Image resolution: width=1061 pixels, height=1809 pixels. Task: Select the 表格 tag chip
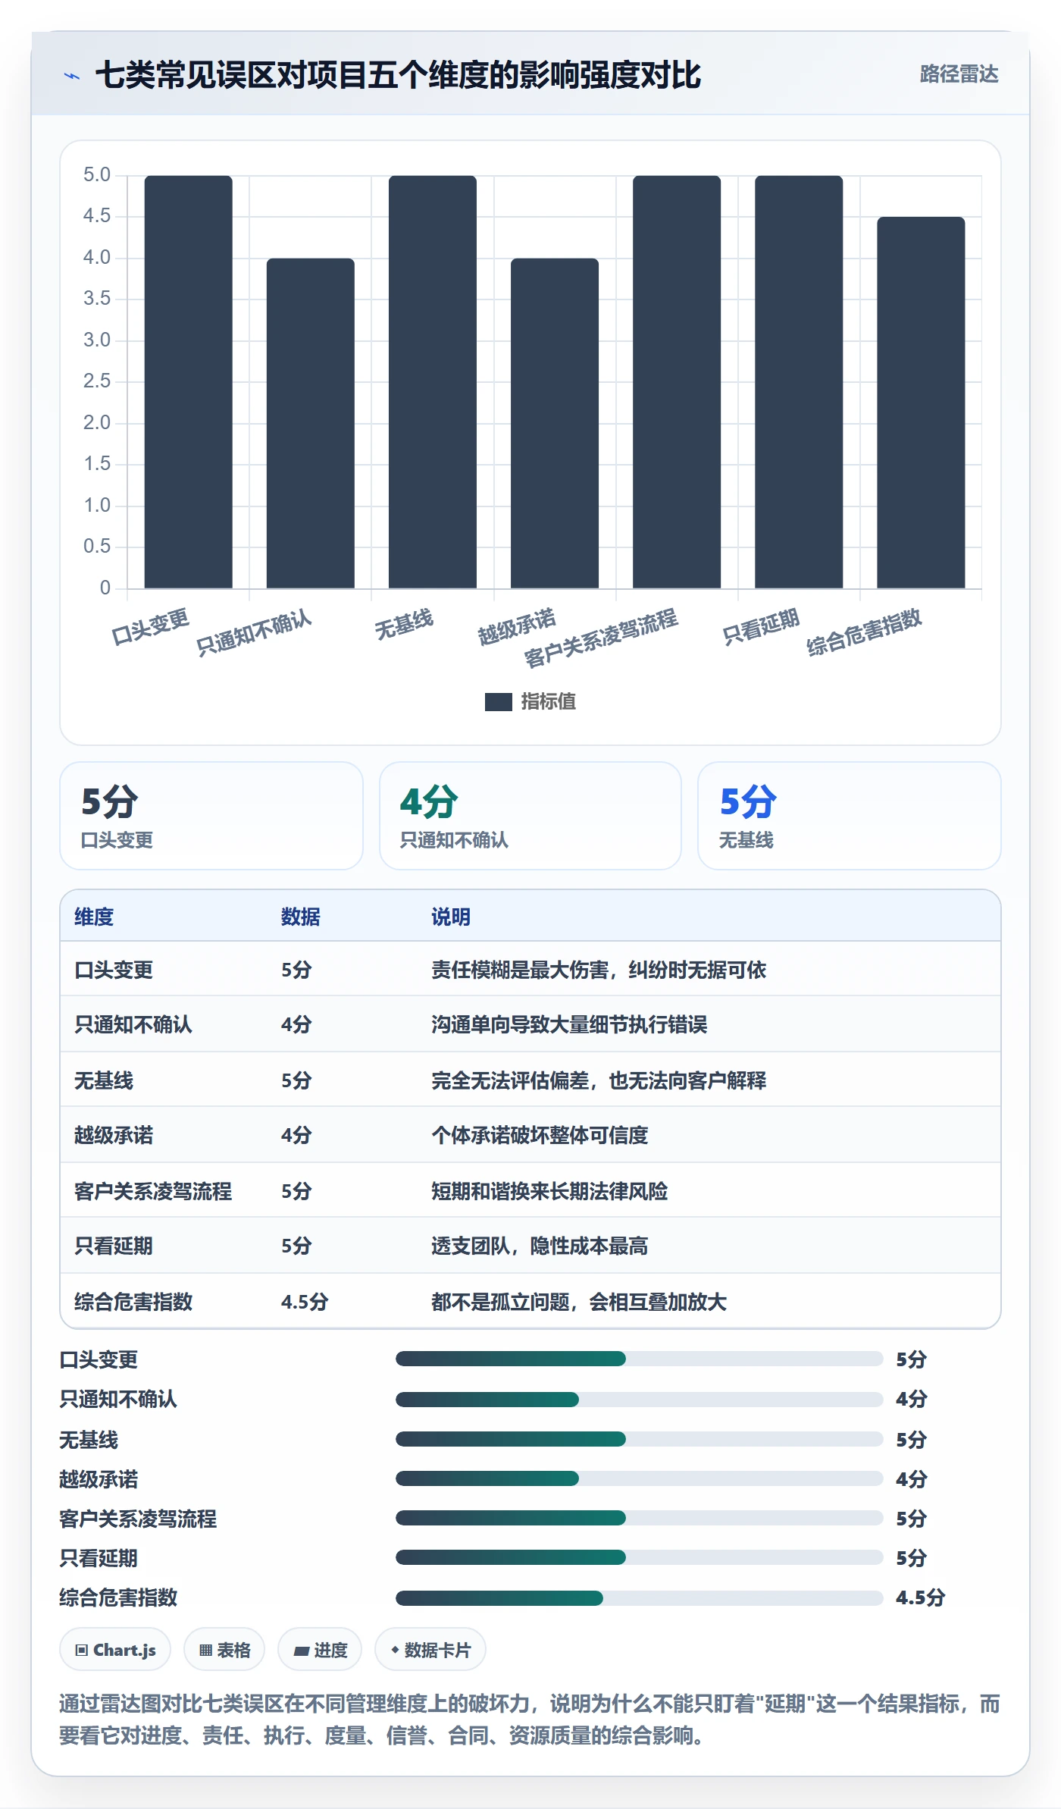pyautogui.click(x=224, y=1650)
